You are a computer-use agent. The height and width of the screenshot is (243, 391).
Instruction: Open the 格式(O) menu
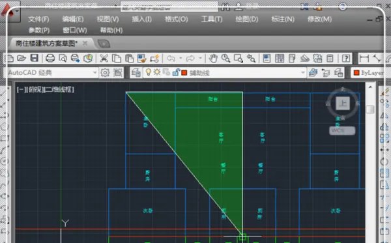[177, 19]
